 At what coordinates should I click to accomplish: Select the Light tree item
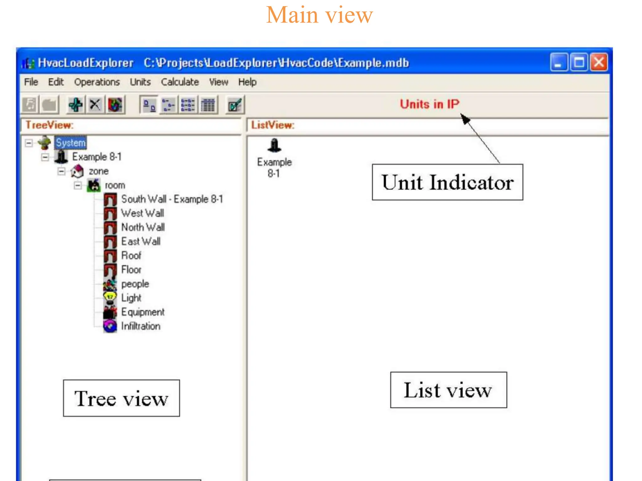point(131,298)
